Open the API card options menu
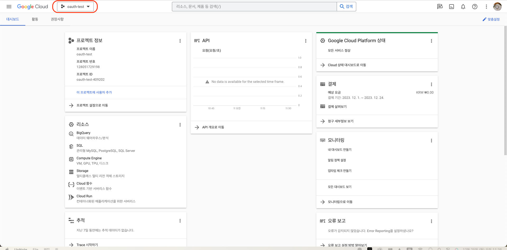Image resolution: width=507 pixels, height=250 pixels. coord(306,41)
